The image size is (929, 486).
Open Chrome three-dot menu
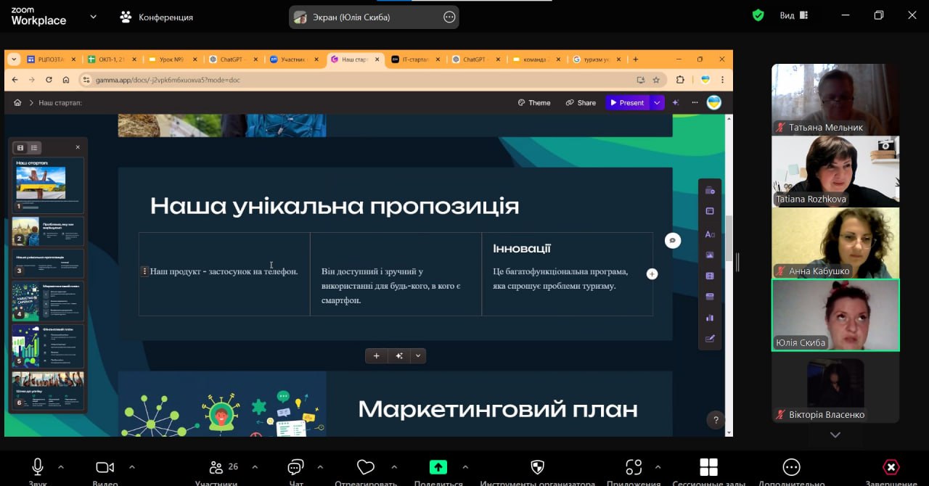click(723, 80)
